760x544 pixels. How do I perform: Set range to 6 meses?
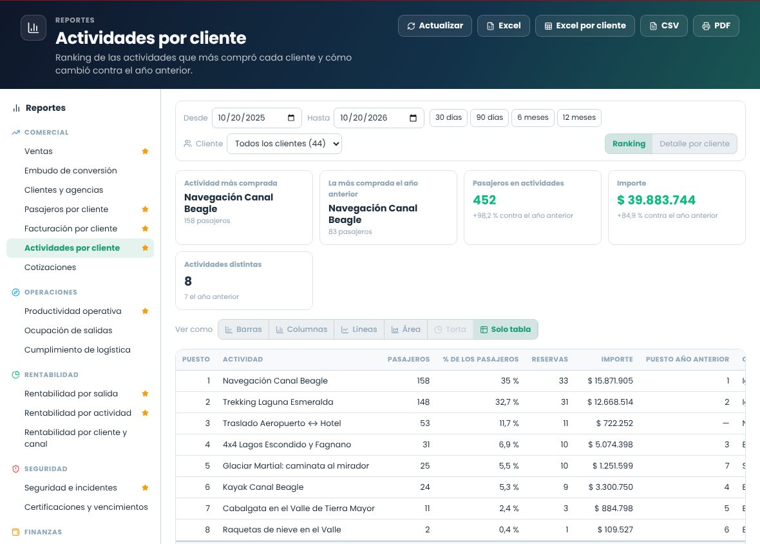[x=533, y=117]
